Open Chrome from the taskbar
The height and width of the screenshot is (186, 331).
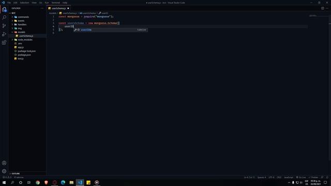point(38,182)
